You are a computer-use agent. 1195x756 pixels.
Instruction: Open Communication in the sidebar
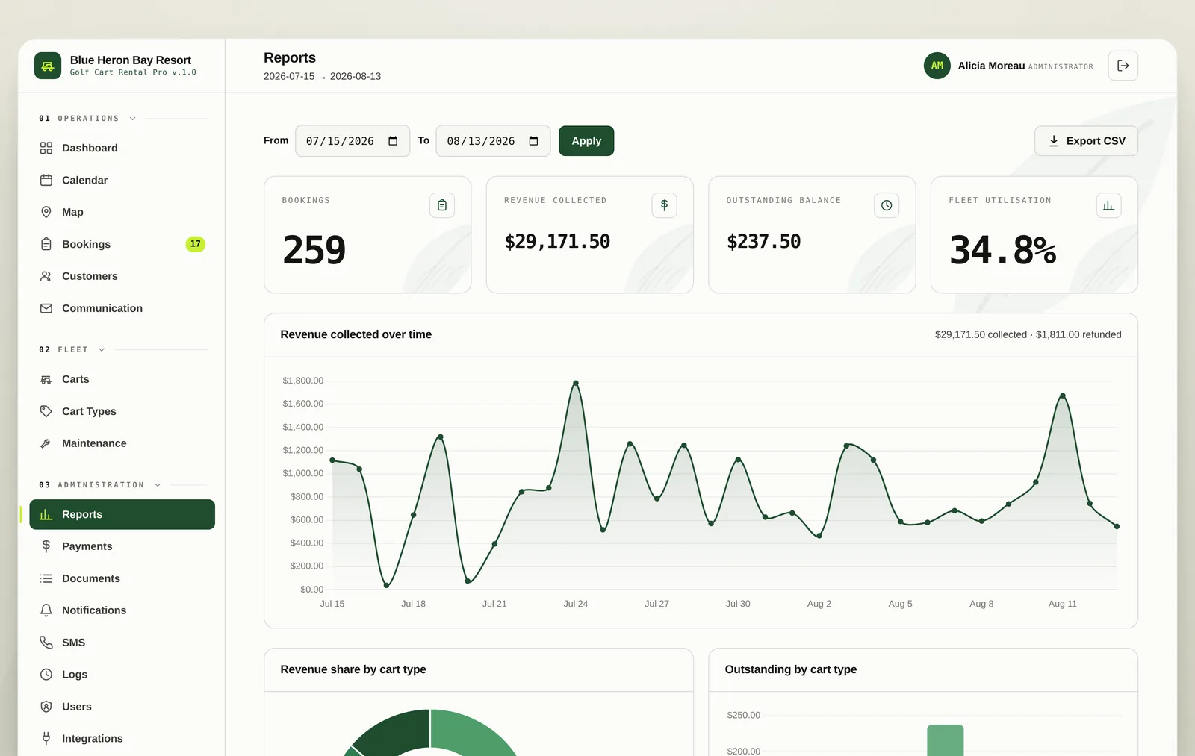click(x=122, y=308)
